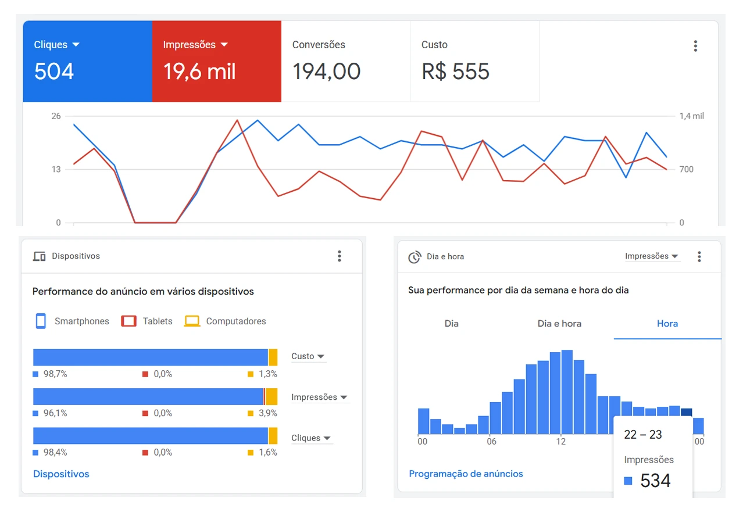Click the Computadores legend icon

click(x=192, y=321)
